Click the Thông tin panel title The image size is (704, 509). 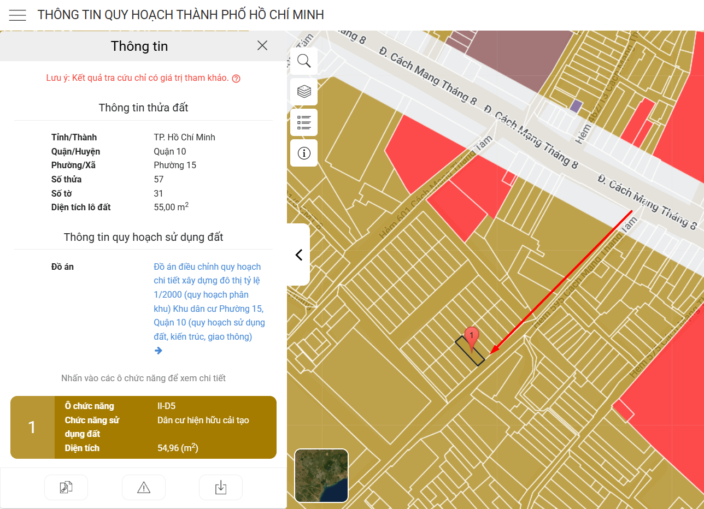(x=139, y=46)
